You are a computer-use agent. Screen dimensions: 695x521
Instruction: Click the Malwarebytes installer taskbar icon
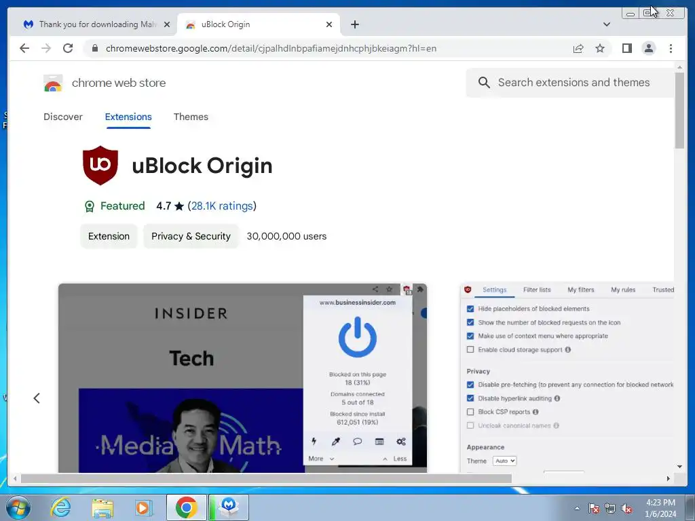229,507
